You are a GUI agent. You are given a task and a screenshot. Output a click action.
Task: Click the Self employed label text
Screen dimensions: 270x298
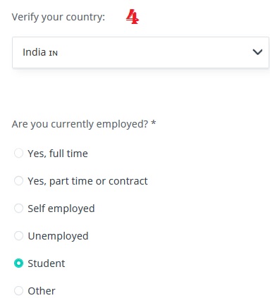[61, 209]
